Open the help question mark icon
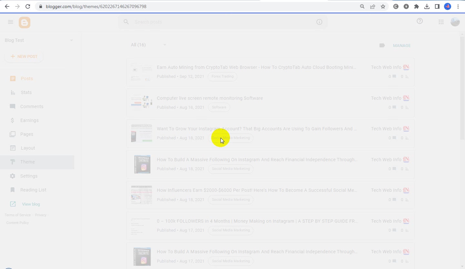This screenshot has height=269, width=465. 420,21
